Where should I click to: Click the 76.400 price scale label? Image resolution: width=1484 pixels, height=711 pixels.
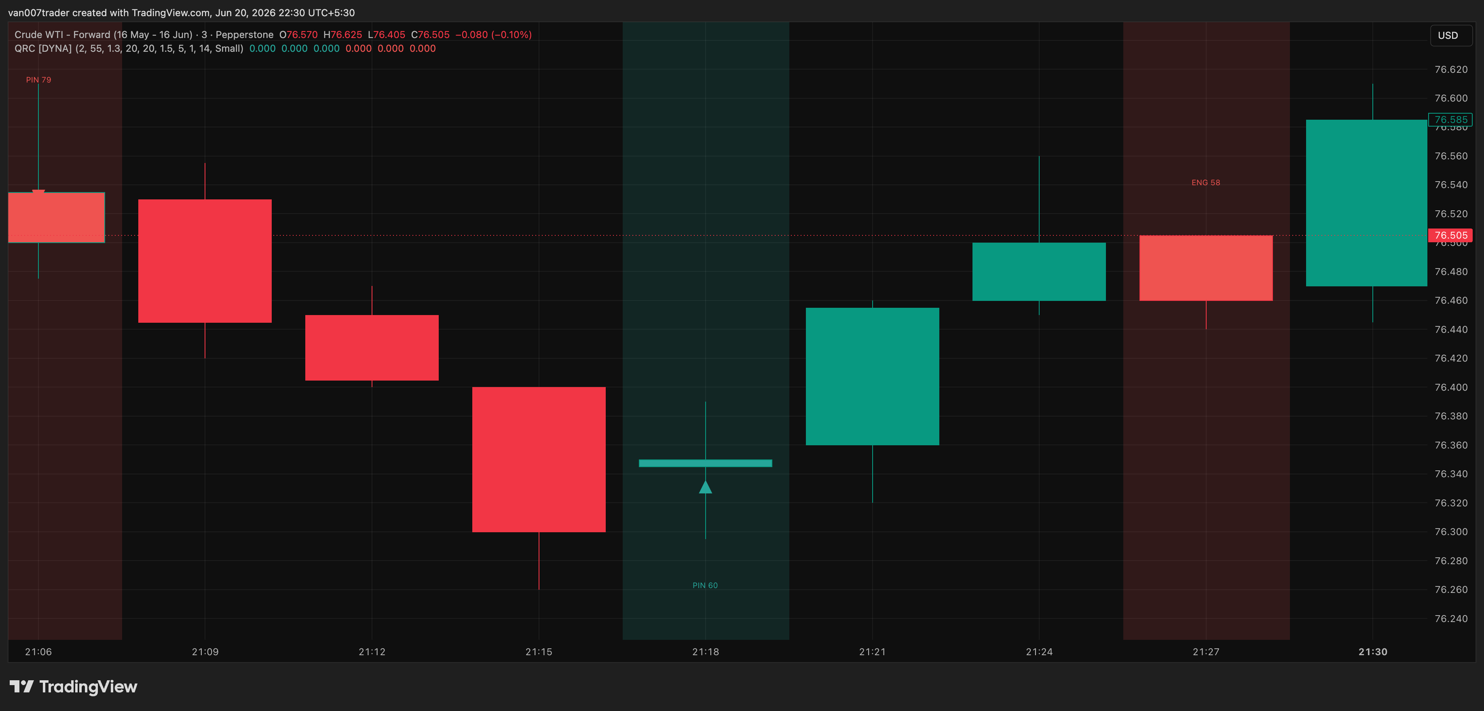point(1450,387)
